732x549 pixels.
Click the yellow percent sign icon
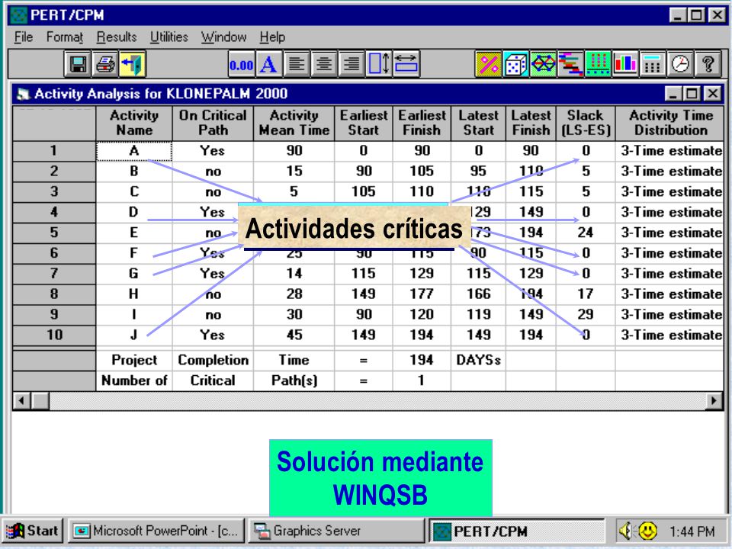(x=488, y=64)
